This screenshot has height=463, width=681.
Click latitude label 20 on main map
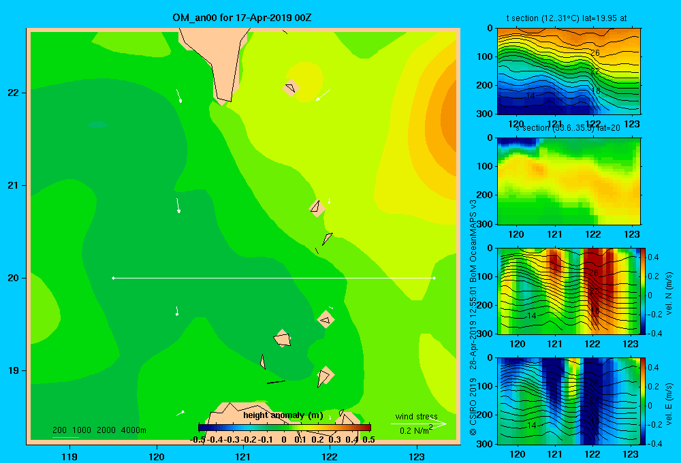[14, 278]
